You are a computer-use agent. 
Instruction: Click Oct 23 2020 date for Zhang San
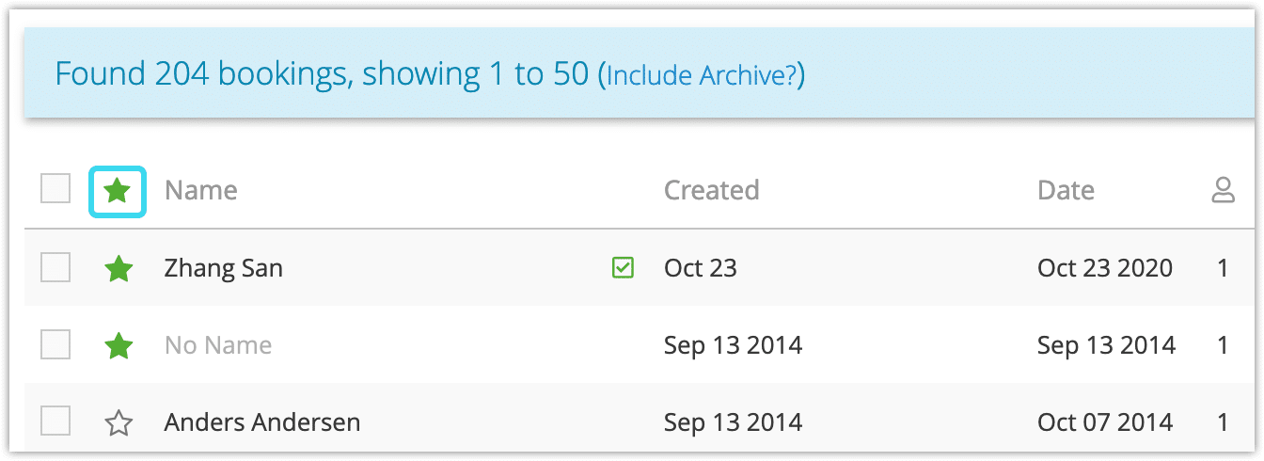pos(1105,268)
